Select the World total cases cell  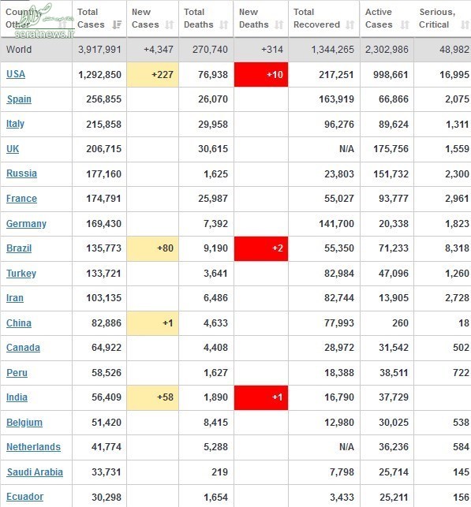coord(99,50)
